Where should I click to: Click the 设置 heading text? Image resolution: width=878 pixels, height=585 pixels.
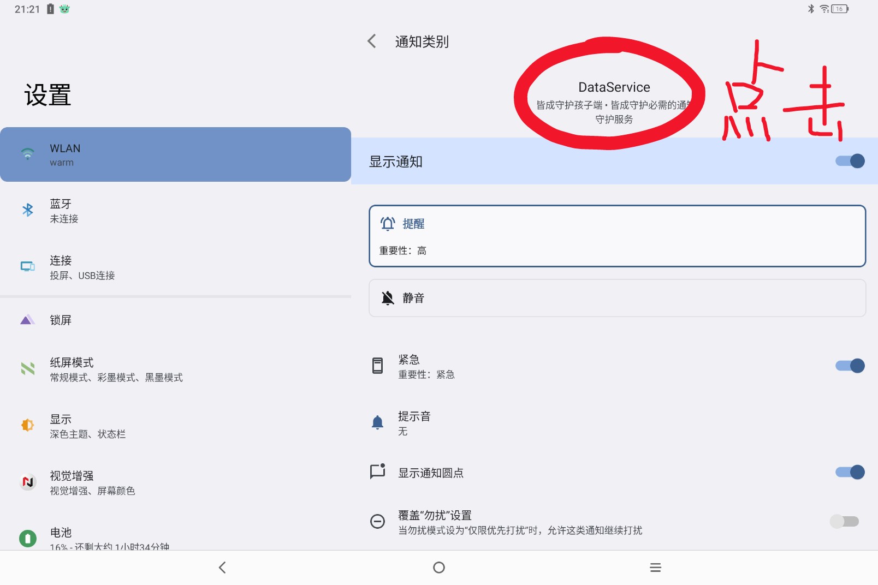(x=48, y=95)
